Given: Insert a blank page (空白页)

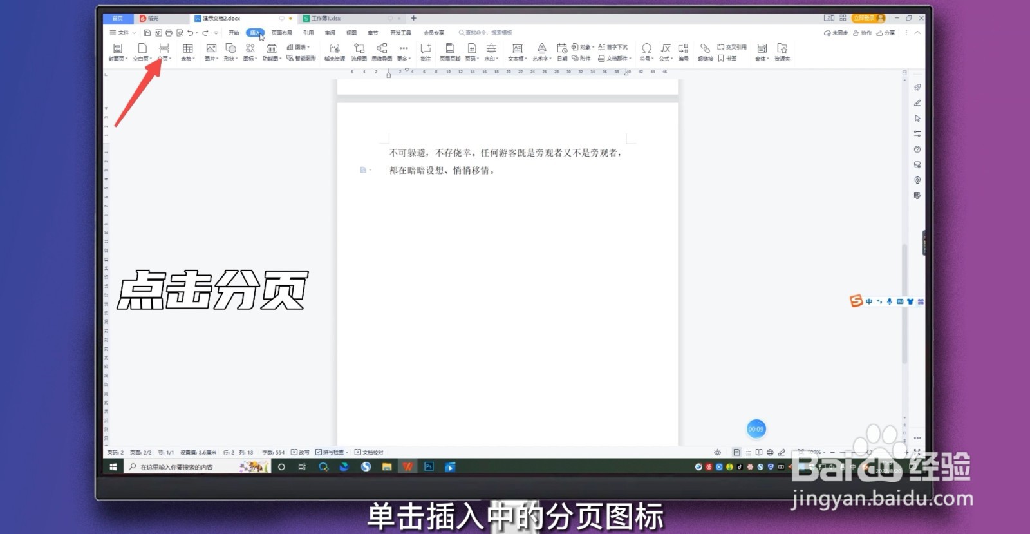Looking at the screenshot, I should click(142, 52).
